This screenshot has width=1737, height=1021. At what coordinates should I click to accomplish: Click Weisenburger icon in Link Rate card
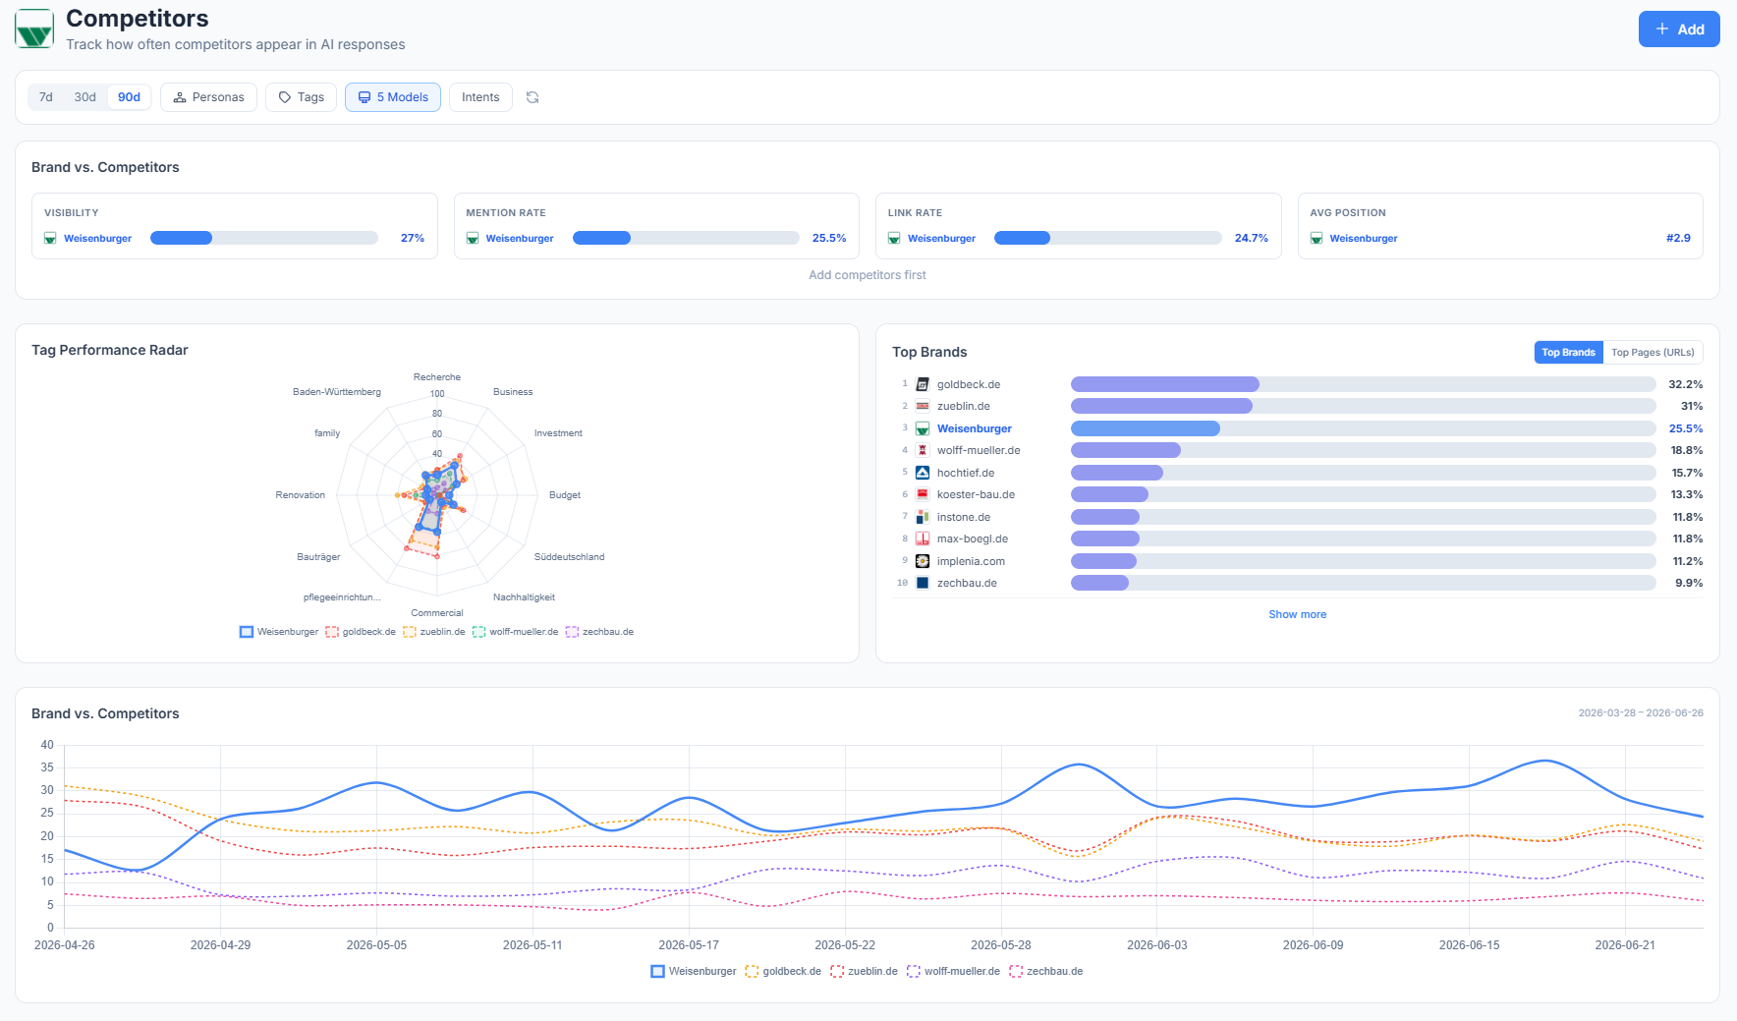[x=894, y=238]
